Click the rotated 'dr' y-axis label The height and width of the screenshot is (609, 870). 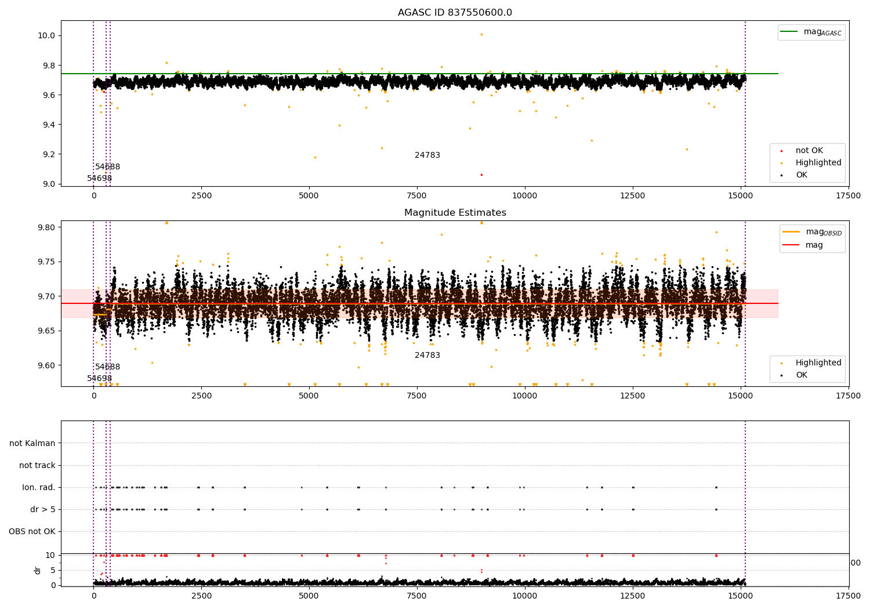[x=38, y=571]
